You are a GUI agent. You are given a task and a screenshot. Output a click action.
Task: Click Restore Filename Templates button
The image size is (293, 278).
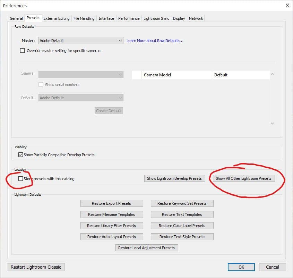pos(111,214)
